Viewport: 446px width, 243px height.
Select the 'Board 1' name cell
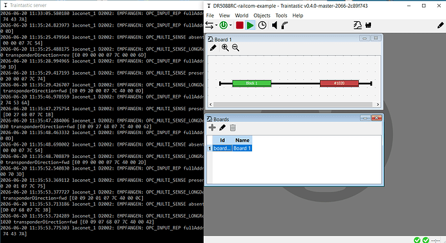[242, 148]
